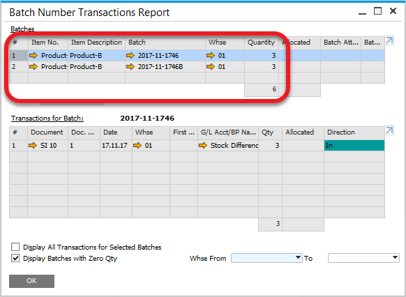
Task: Tick Display All Transactions for Selected Batches
Action: [x=15, y=247]
